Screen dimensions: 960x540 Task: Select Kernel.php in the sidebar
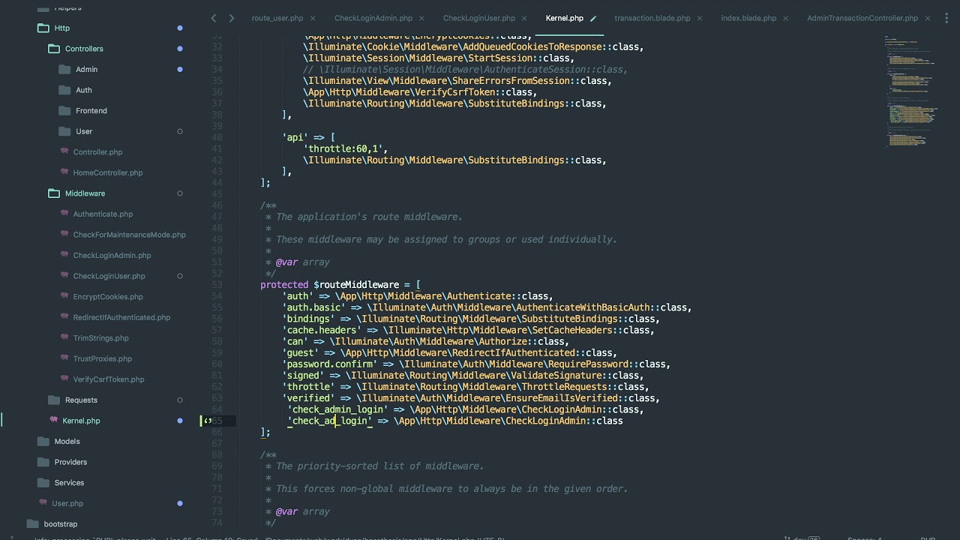click(x=81, y=421)
